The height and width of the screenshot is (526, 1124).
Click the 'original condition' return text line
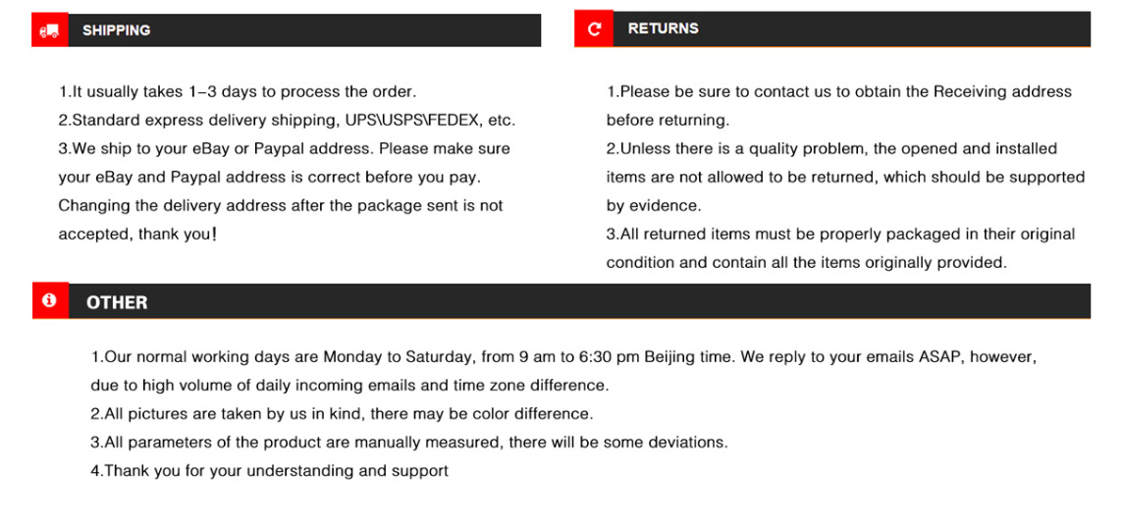806,263
